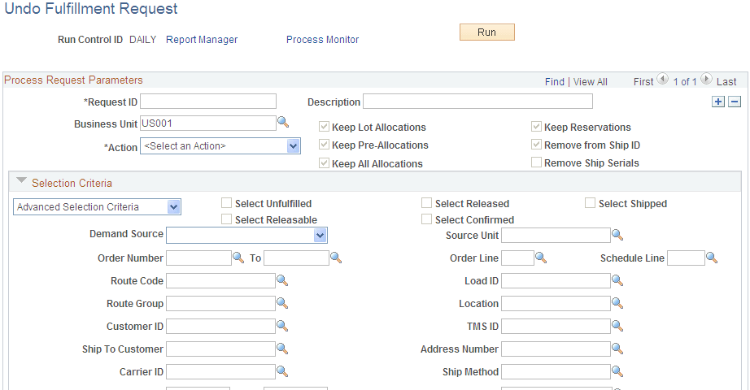Focus the Order Number from field
The image size is (750, 390).
(199, 258)
